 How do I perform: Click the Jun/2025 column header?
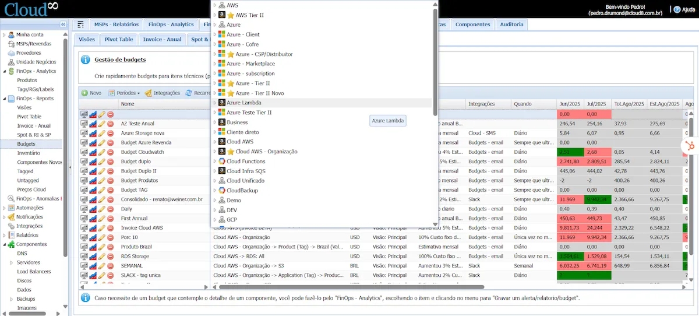coord(570,104)
